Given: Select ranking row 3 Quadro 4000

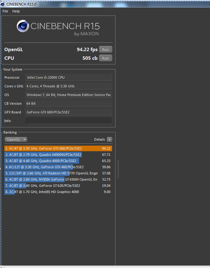Looking at the screenshot, I should click(x=58, y=161).
